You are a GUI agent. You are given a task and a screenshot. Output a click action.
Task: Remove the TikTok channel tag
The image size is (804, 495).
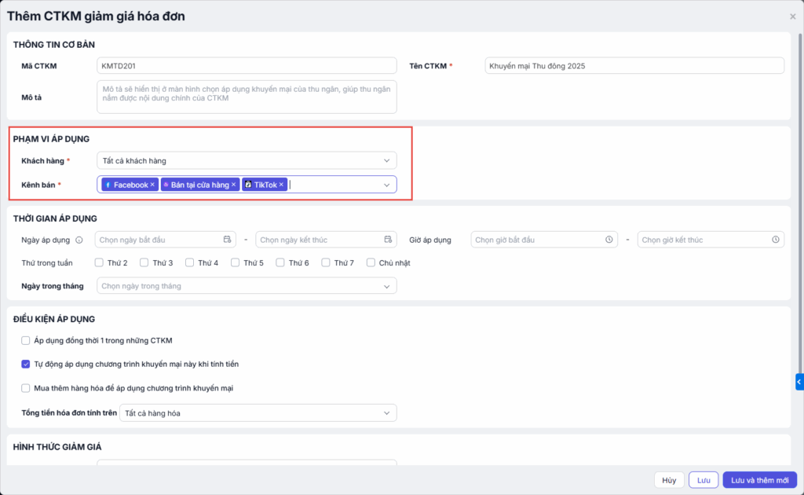click(x=281, y=185)
